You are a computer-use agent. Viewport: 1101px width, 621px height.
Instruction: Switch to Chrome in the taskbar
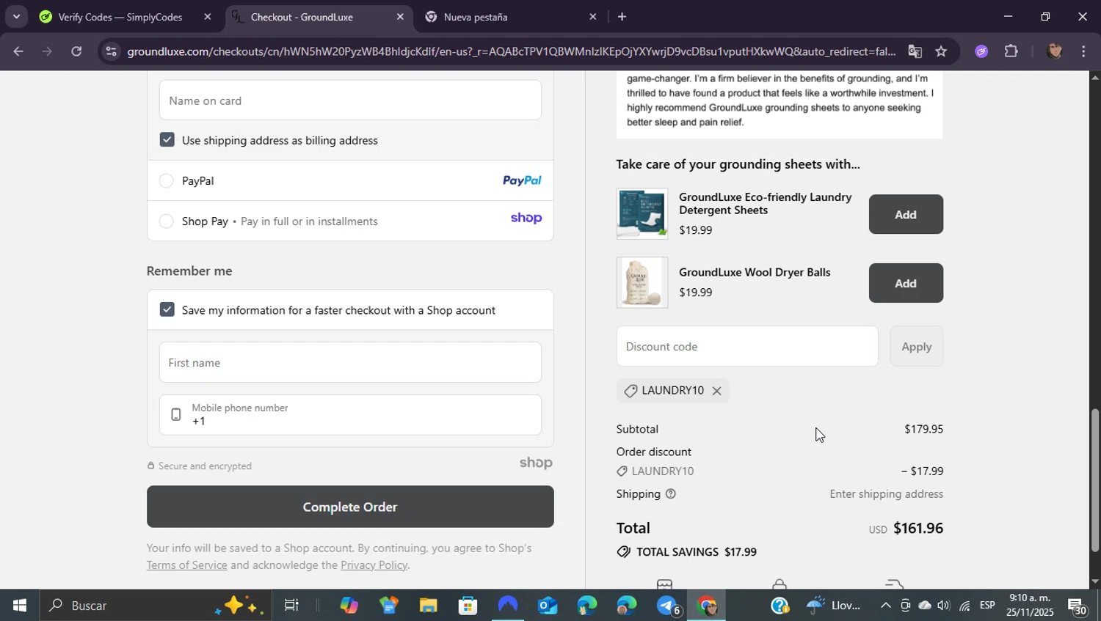(x=706, y=606)
